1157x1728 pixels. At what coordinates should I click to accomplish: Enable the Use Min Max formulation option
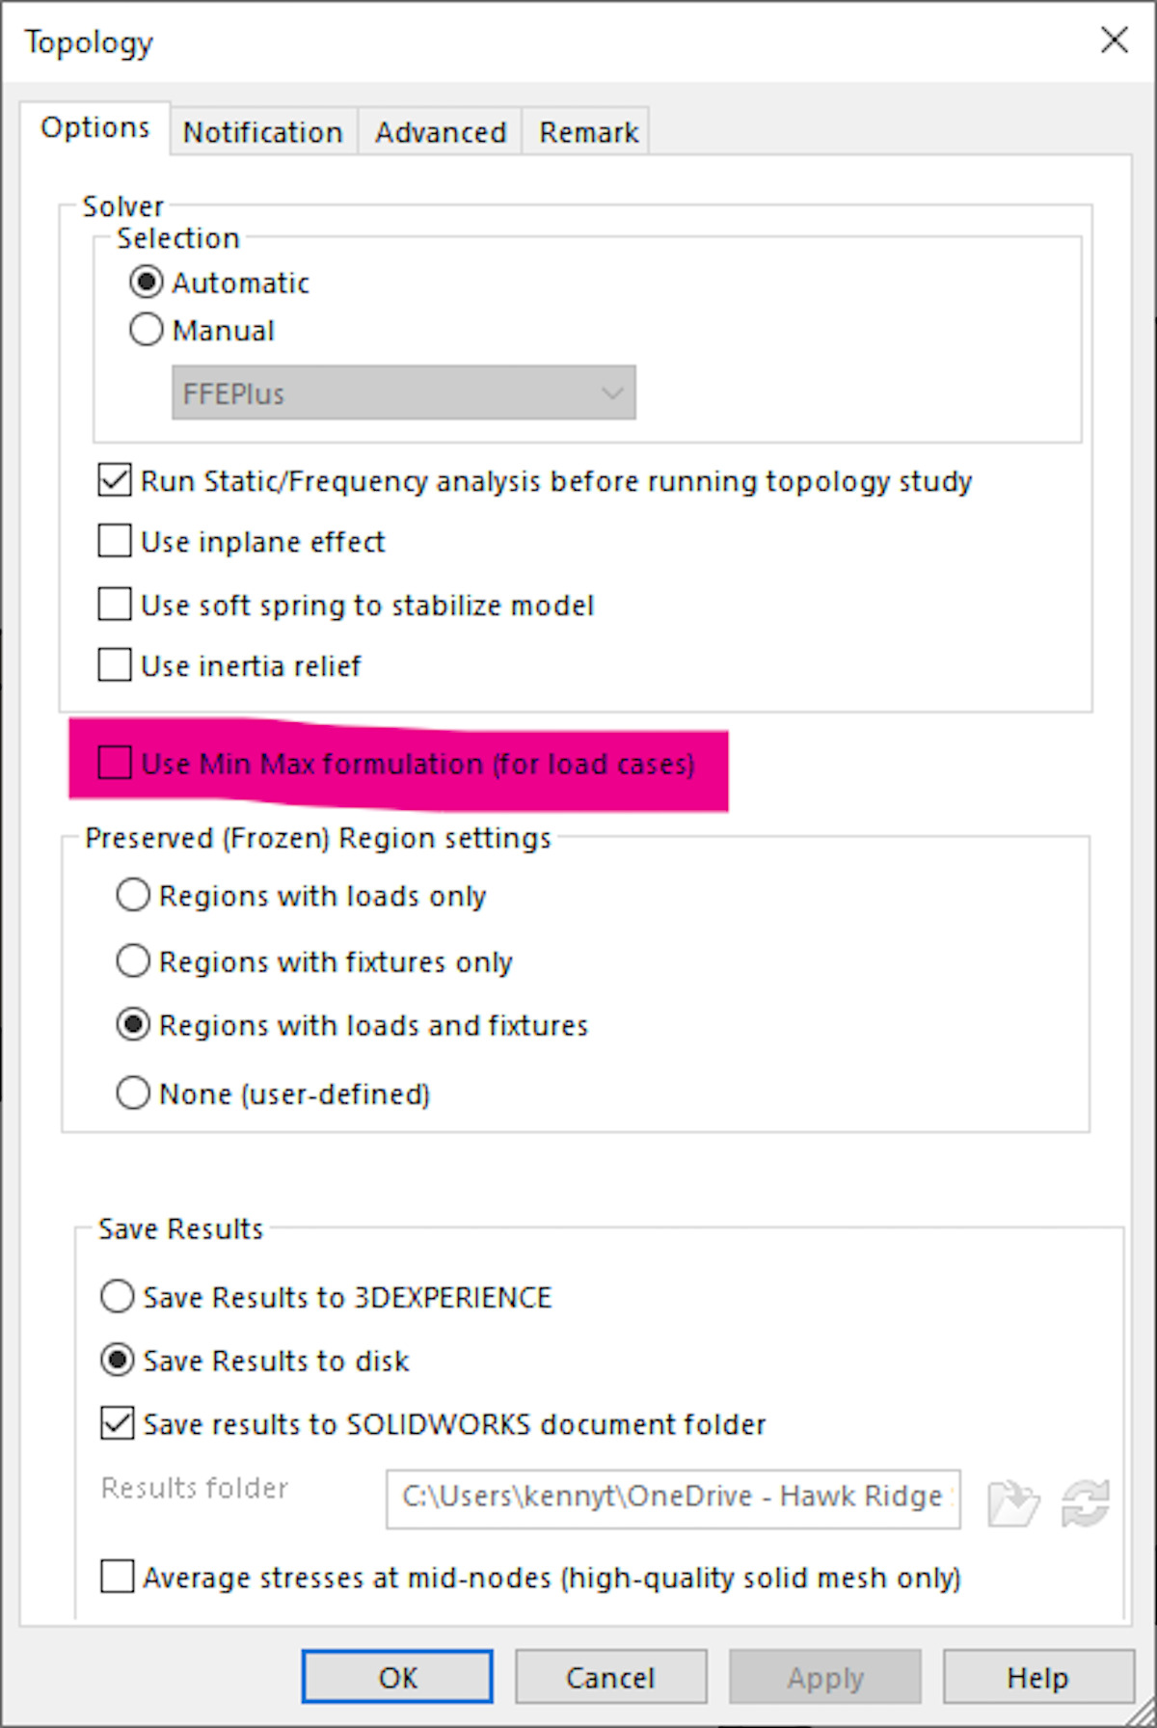click(114, 764)
